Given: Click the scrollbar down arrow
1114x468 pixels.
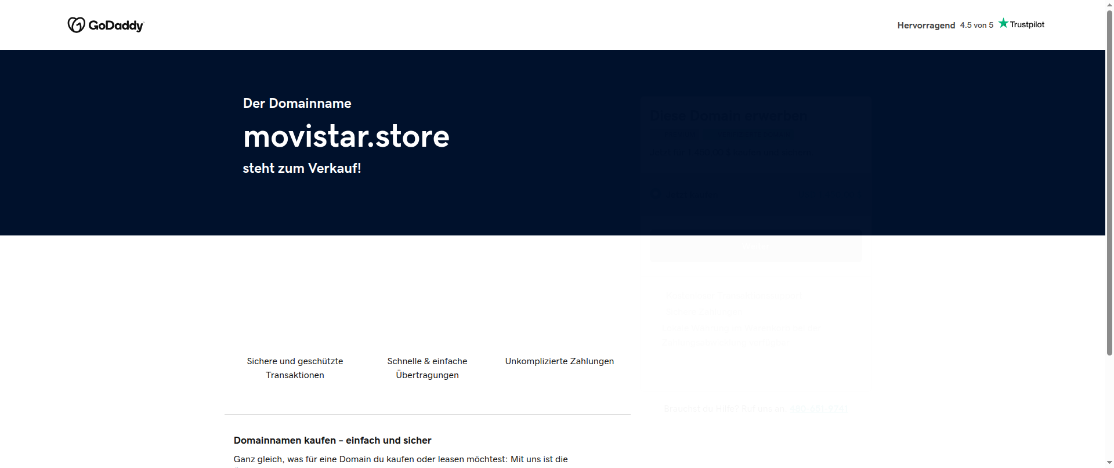Looking at the screenshot, I should [1109, 463].
